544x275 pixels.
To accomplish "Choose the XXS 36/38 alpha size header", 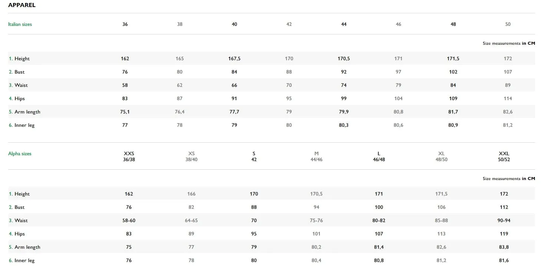I will pos(129,156).
